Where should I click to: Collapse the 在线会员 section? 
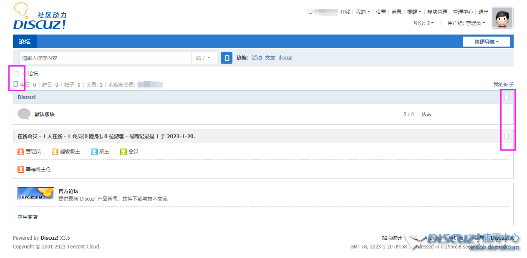click(506, 136)
